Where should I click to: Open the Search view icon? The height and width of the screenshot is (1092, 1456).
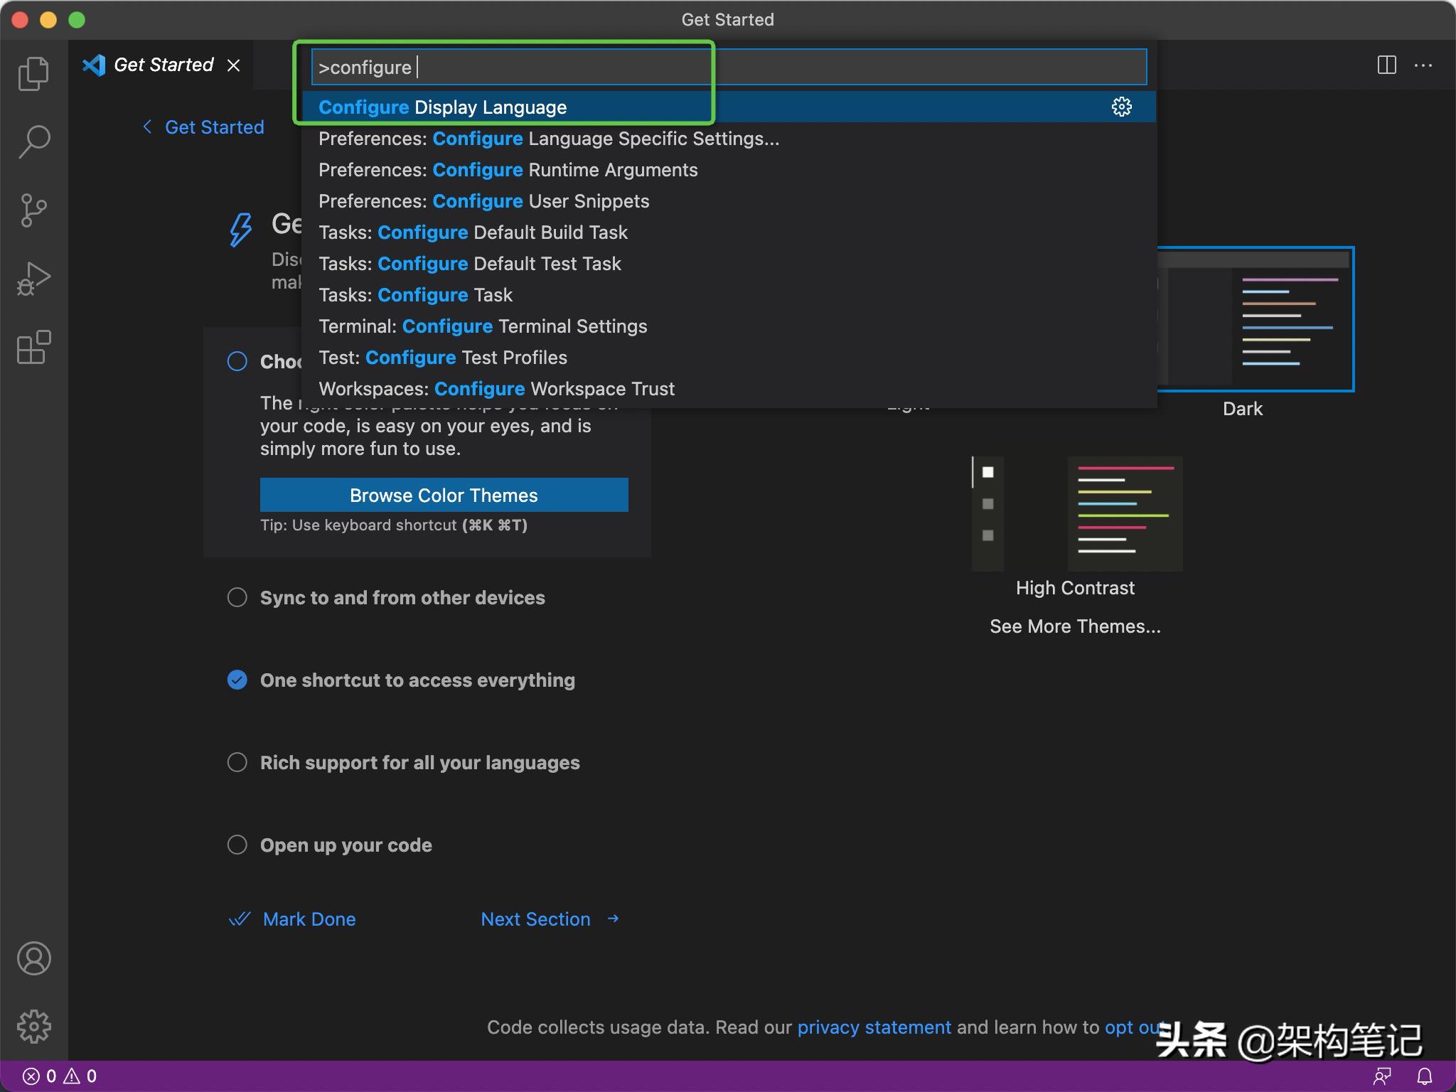[33, 141]
